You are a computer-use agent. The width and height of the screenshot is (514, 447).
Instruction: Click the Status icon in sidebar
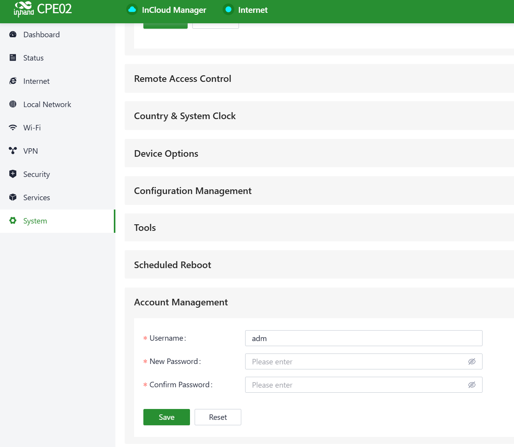coord(13,58)
